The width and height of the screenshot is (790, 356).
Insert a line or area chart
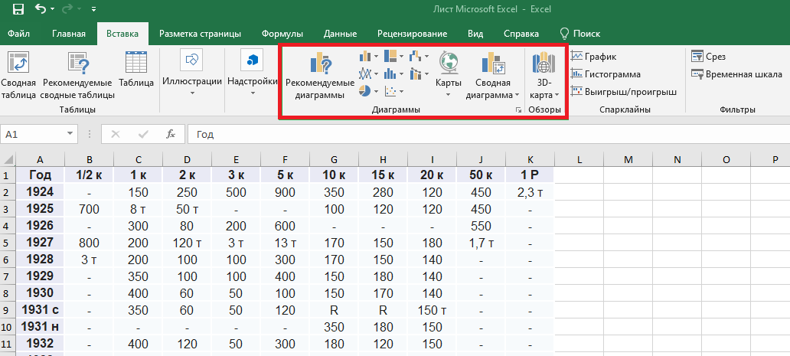(368, 74)
